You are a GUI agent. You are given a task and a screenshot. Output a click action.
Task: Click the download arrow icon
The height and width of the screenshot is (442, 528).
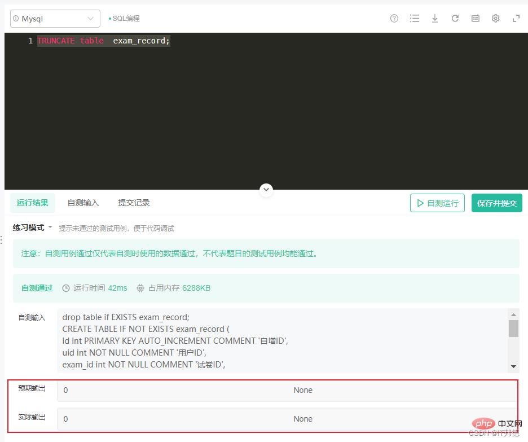(435, 19)
